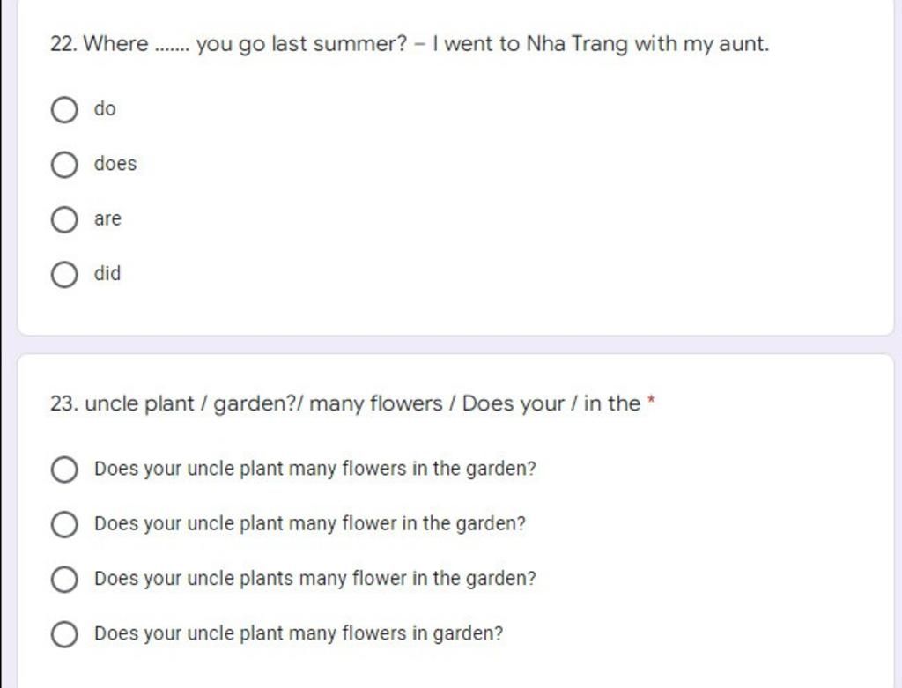Select the 'do' radio option
The height and width of the screenshot is (688, 902).
click(x=63, y=110)
